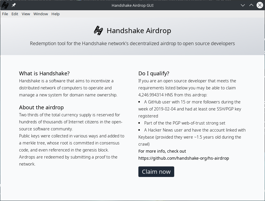This screenshot has width=265, height=201.
Task: Minimize the Handshake Airdrop window
Action: pos(243,5)
